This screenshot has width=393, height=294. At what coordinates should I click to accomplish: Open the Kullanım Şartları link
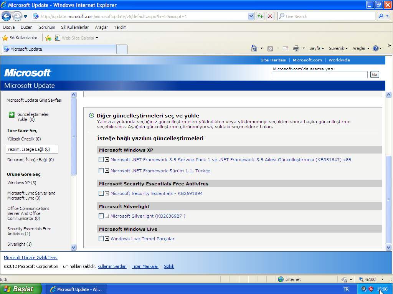pos(112,266)
